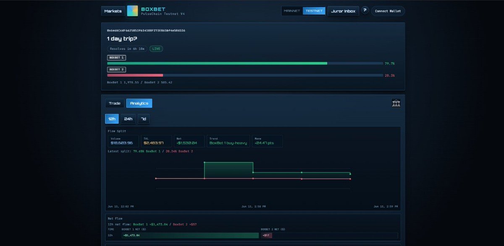504x246 pixels.
Task: Switch network to MAINNET
Action: point(292,11)
